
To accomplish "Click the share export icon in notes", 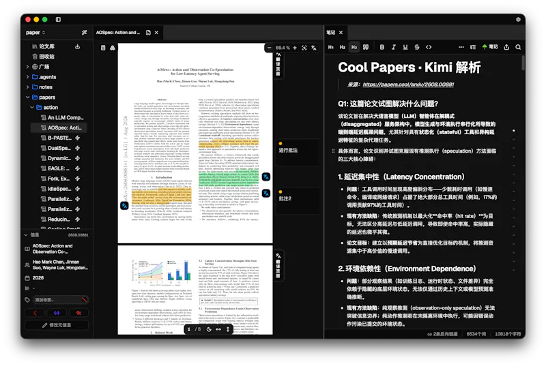I will (506, 47).
